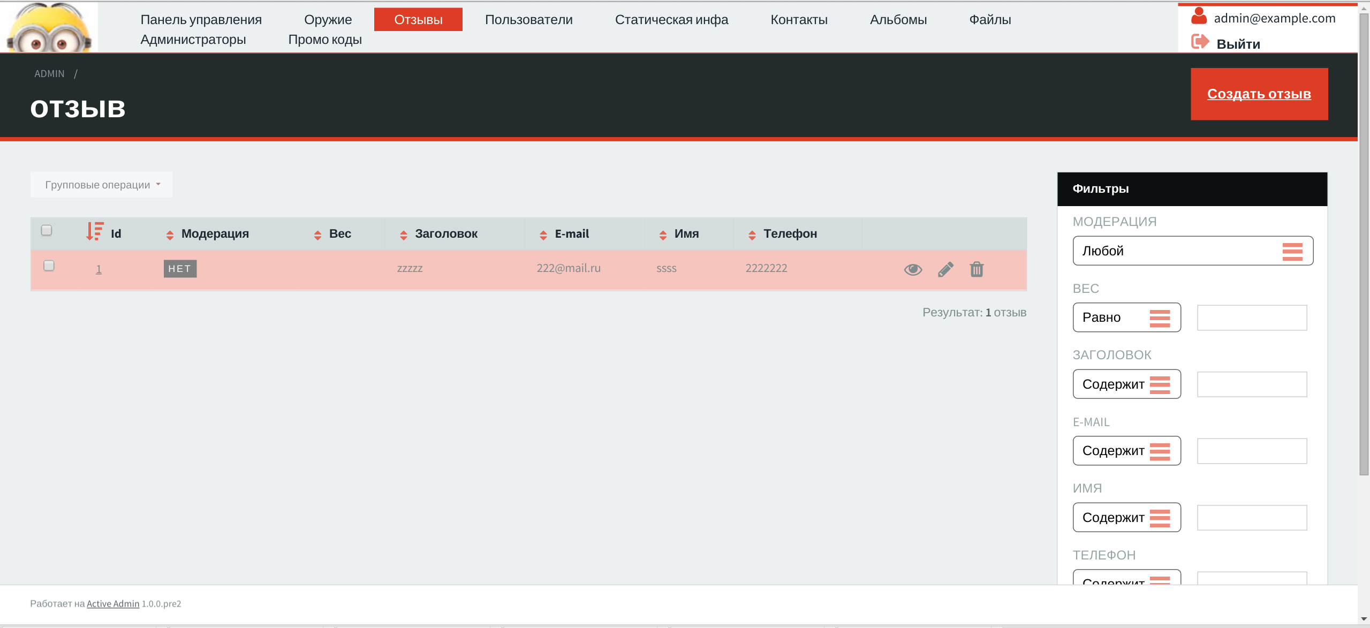This screenshot has width=1370, height=628.
Task: Click the trash delete icon in review row
Action: [977, 269]
